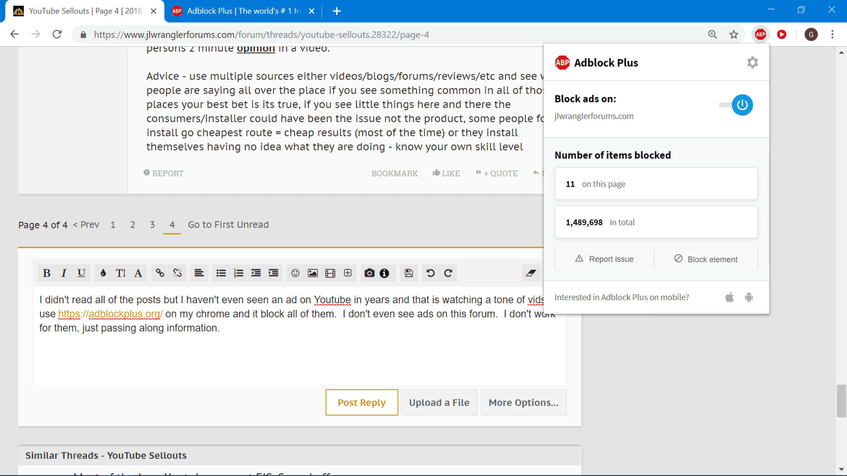
Task: Open Adblock Plus for iOS via Apple icon
Action: tap(729, 297)
